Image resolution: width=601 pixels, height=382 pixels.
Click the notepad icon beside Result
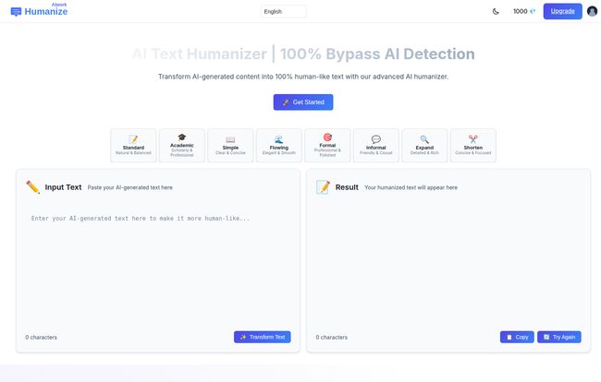(x=323, y=187)
